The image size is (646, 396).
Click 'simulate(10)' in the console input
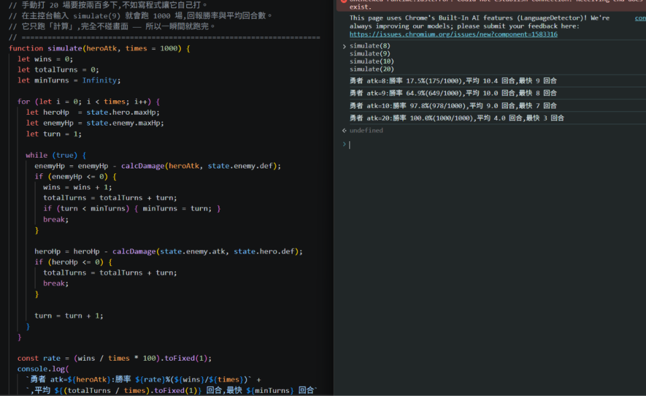coord(372,61)
